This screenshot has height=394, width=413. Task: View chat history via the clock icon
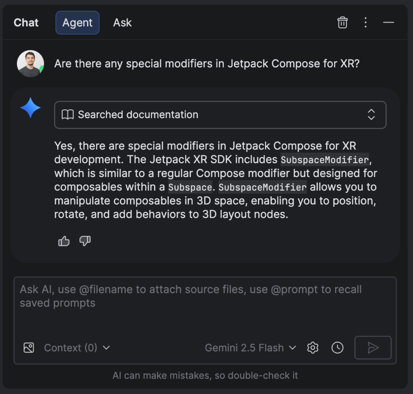[x=338, y=348]
